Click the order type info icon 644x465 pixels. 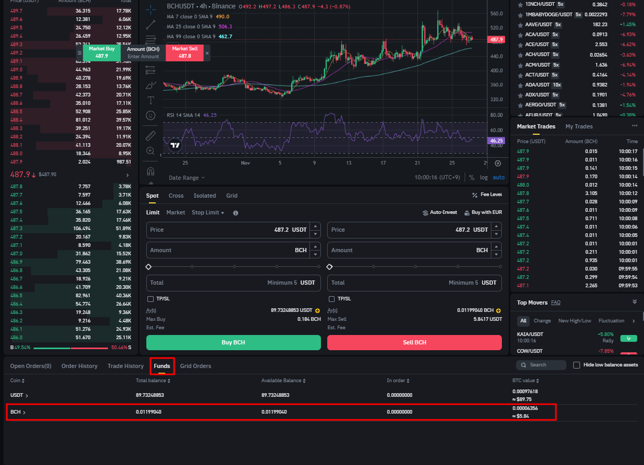pyautogui.click(x=235, y=213)
